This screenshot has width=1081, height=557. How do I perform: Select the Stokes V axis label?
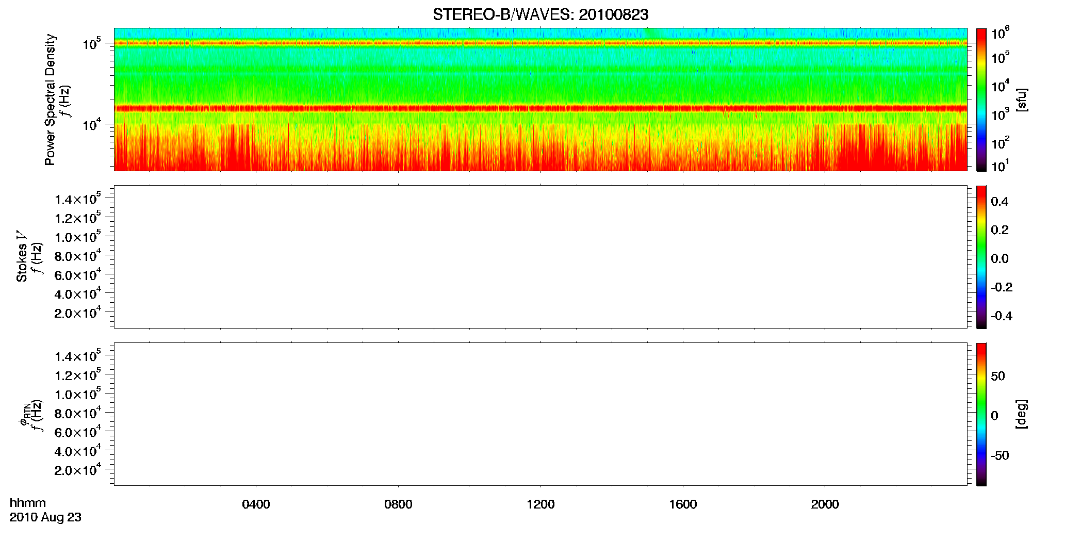coord(22,256)
